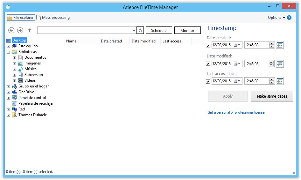Image resolution: width=301 pixels, height=180 pixels.
Task: Open the Last access date calendar dropdown
Action: coord(237,81)
